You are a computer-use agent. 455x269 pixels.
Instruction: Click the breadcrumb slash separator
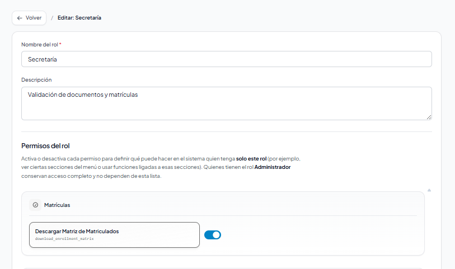pos(52,18)
